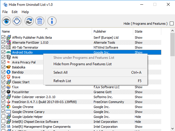Click the Avira Privacy Pal icon

click(x=8, y=62)
